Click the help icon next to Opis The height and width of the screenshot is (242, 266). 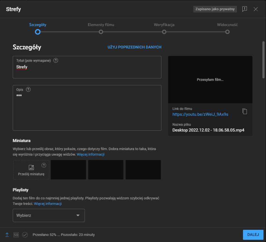tap(28, 89)
